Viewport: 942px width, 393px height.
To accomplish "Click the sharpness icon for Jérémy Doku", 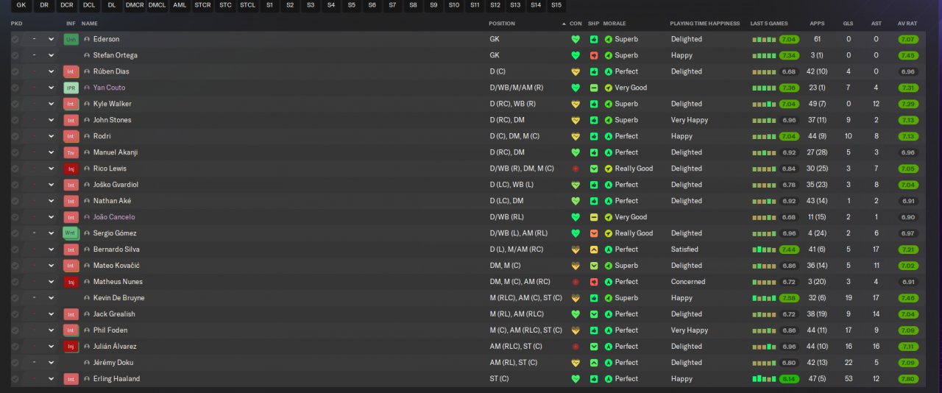I will tap(594, 363).
